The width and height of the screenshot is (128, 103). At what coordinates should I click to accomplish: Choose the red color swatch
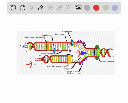tap(96, 8)
